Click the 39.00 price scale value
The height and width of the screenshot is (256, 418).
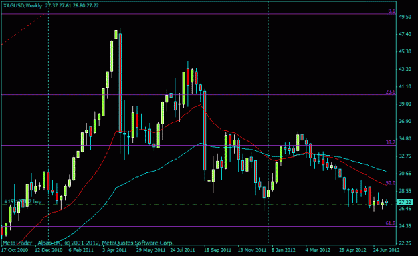click(x=405, y=104)
